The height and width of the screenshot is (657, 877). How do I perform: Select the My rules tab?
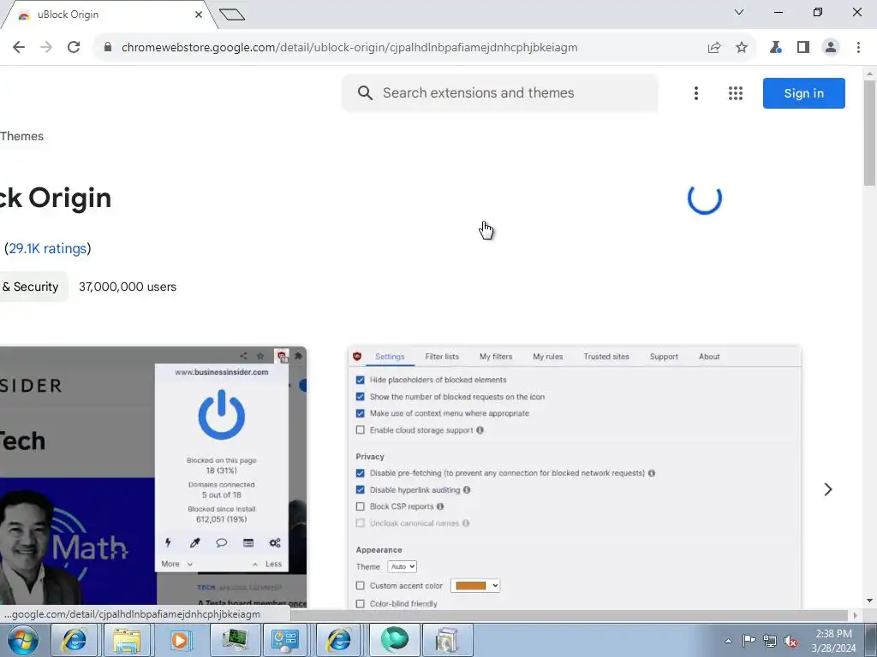(547, 357)
